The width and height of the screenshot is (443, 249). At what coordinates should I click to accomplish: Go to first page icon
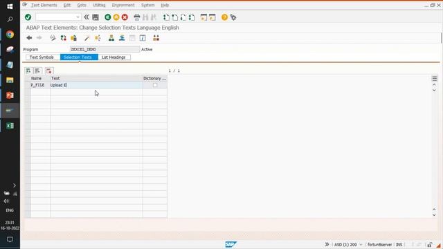[x=166, y=17]
